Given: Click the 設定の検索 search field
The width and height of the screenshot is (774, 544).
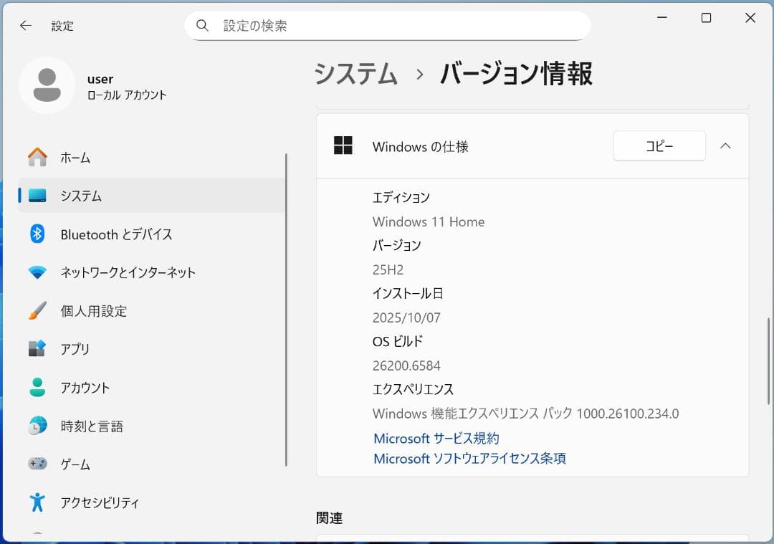Looking at the screenshot, I should click(x=388, y=25).
